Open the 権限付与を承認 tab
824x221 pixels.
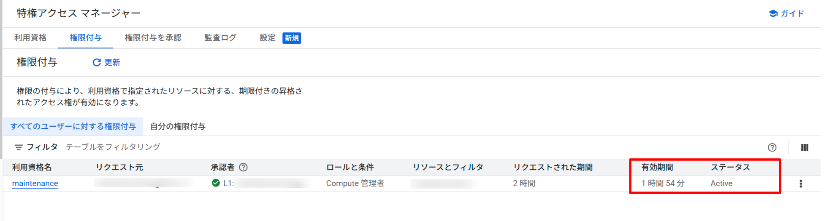[153, 38]
